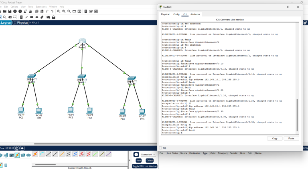The height and width of the screenshot is (169, 308).
Task: Select the Resize Shape dashed-rectangle tool
Action: pyautogui.click(x=15, y=17)
